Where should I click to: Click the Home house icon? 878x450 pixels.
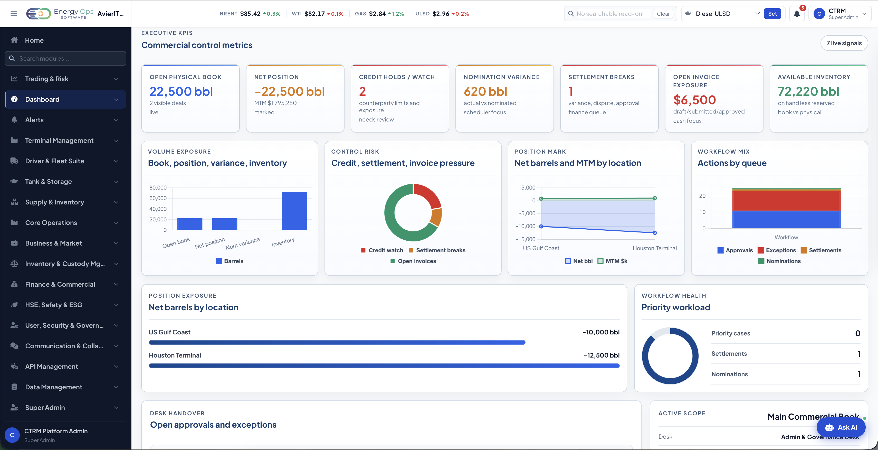[x=14, y=40]
